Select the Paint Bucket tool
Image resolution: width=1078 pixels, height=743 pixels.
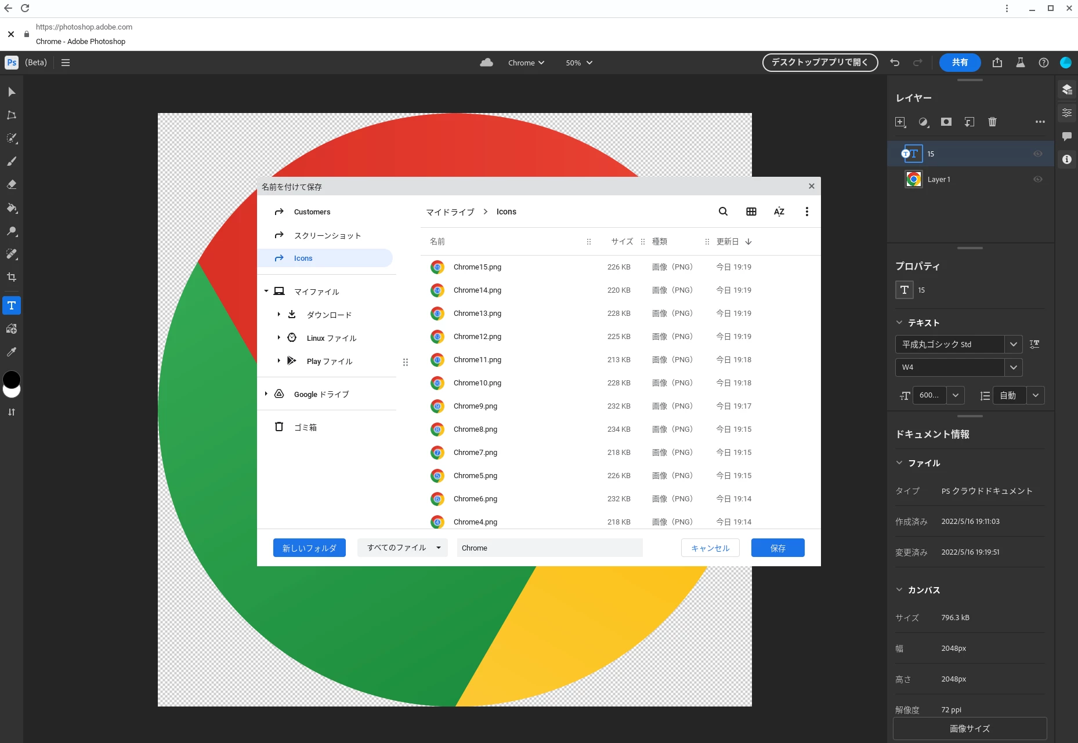pyautogui.click(x=12, y=207)
